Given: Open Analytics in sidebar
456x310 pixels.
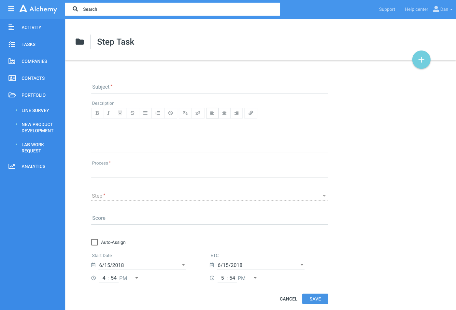Looking at the screenshot, I should [x=33, y=166].
